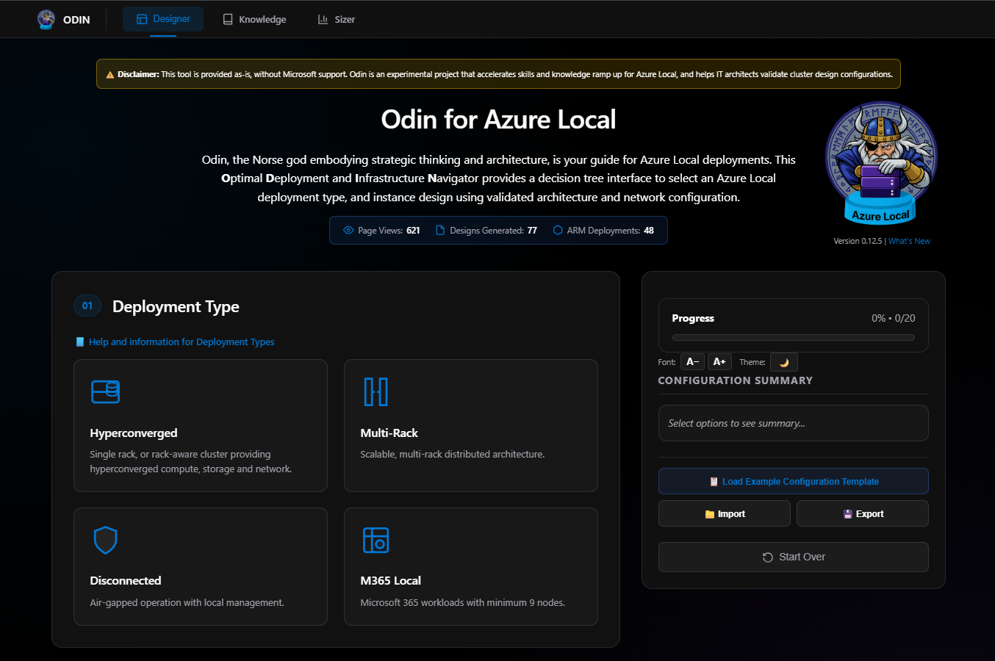Open the What's New link

click(x=909, y=241)
